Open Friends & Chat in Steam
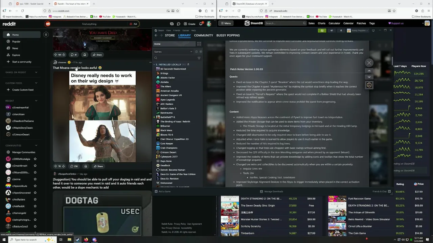Image resolution: width=433 pixels, height=243 pixels. [x=382, y=191]
